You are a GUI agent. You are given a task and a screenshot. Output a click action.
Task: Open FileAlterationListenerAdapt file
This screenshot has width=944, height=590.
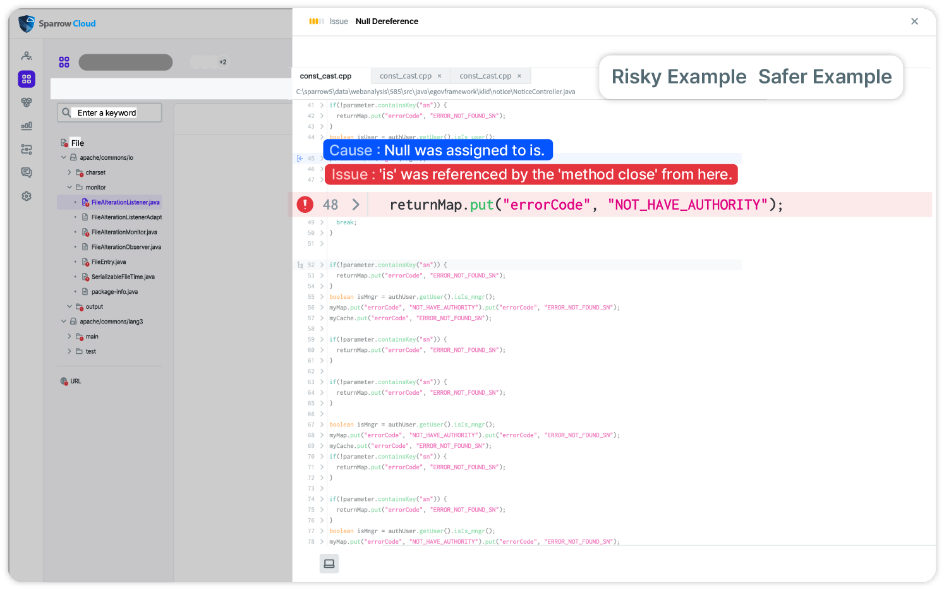point(126,217)
